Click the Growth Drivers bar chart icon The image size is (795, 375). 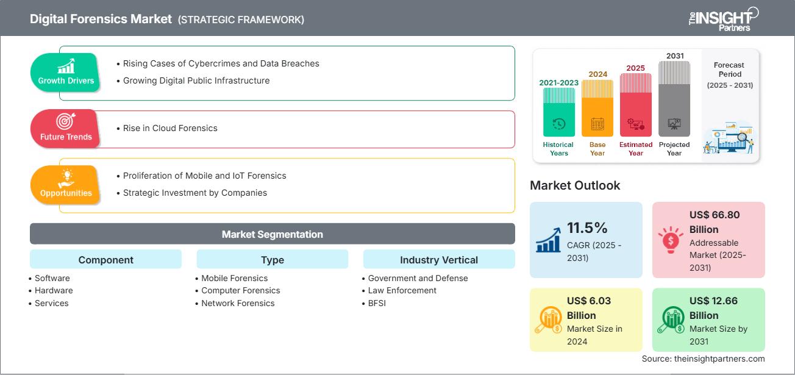click(66, 66)
